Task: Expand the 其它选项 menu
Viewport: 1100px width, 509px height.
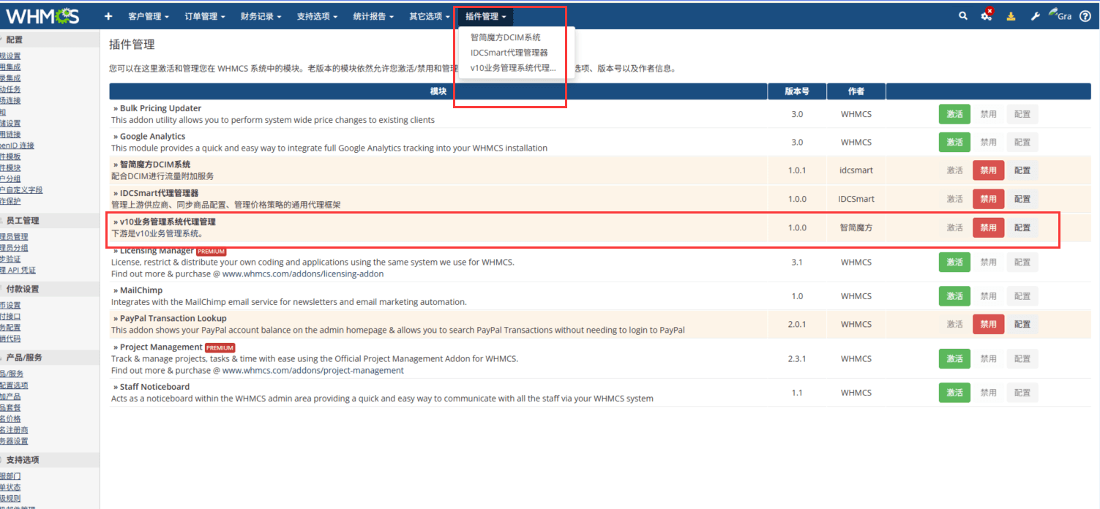Action: pyautogui.click(x=430, y=16)
